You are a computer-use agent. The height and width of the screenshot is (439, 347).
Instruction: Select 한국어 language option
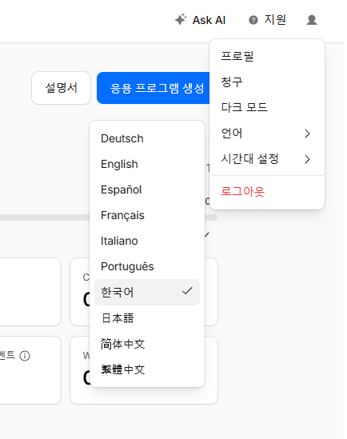pyautogui.click(x=147, y=293)
